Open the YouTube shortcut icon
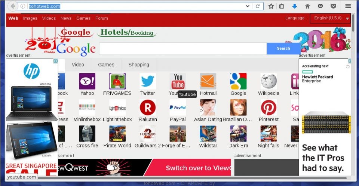359x186 pixels. coord(178,81)
